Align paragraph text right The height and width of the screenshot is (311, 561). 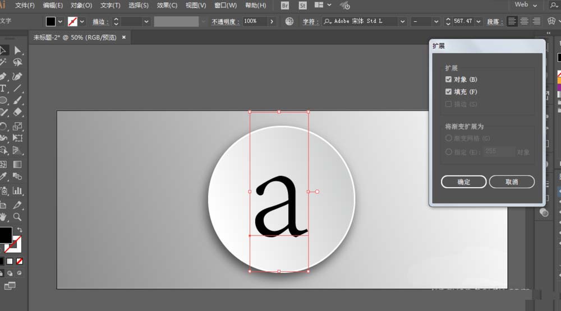[x=536, y=21]
